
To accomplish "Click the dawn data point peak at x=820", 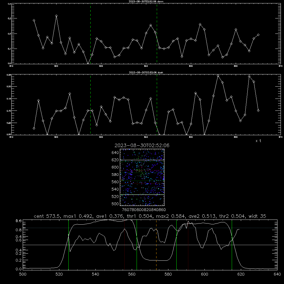I will click(x=56, y=16).
